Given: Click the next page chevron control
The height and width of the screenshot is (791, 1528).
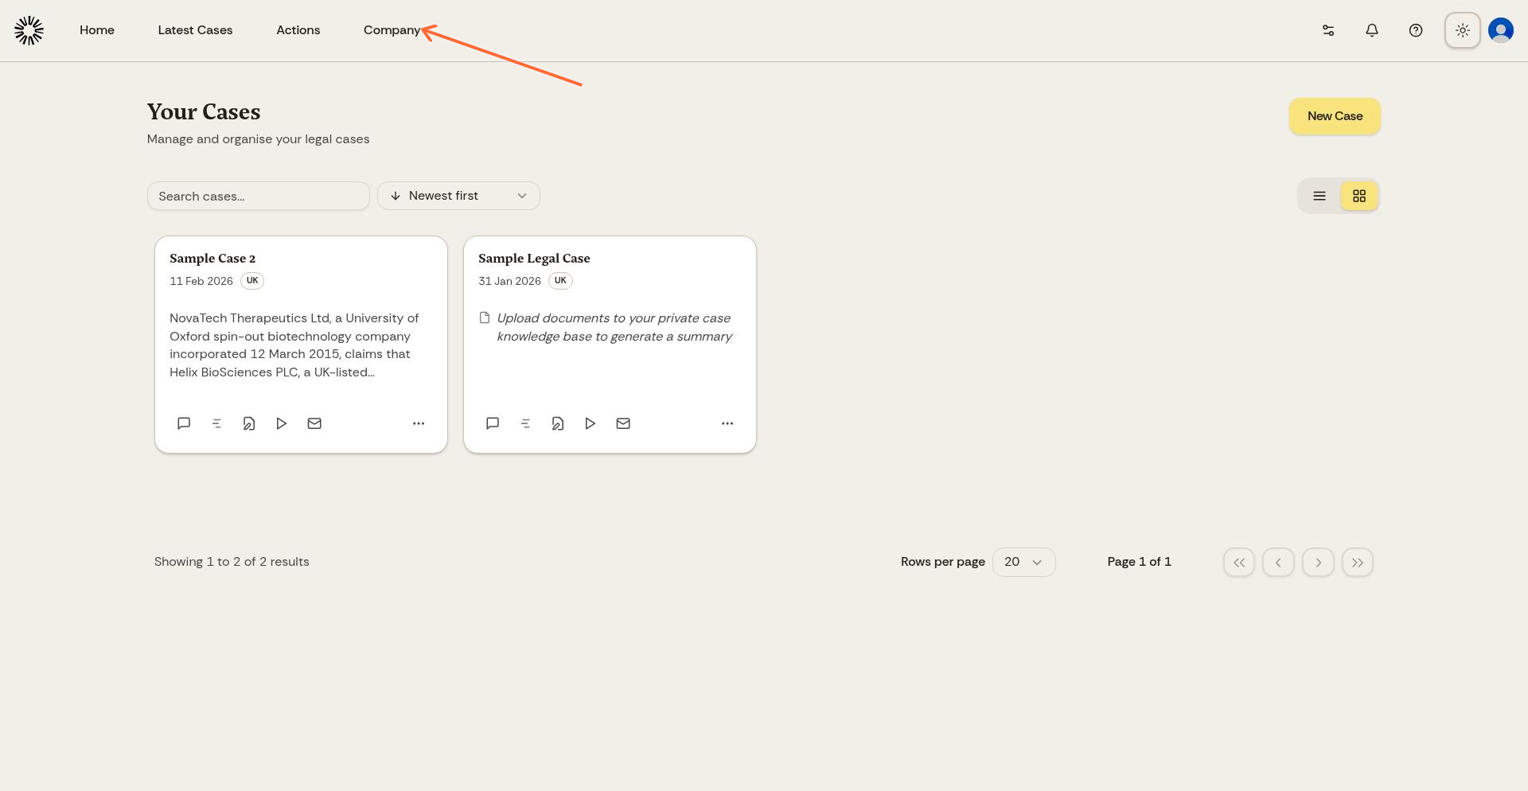Looking at the screenshot, I should pyautogui.click(x=1318, y=562).
